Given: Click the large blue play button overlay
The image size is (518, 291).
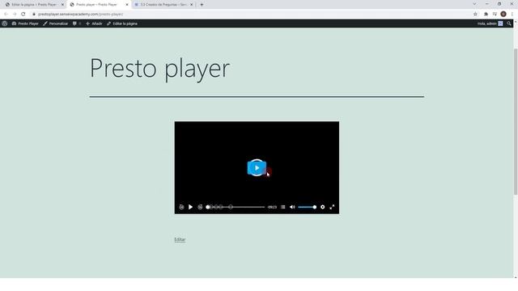Looking at the screenshot, I should pyautogui.click(x=257, y=168).
